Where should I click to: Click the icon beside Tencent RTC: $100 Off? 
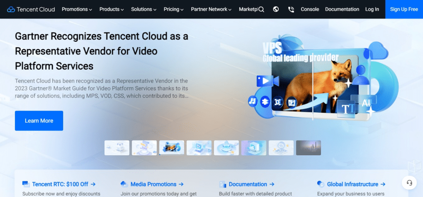tap(26, 184)
